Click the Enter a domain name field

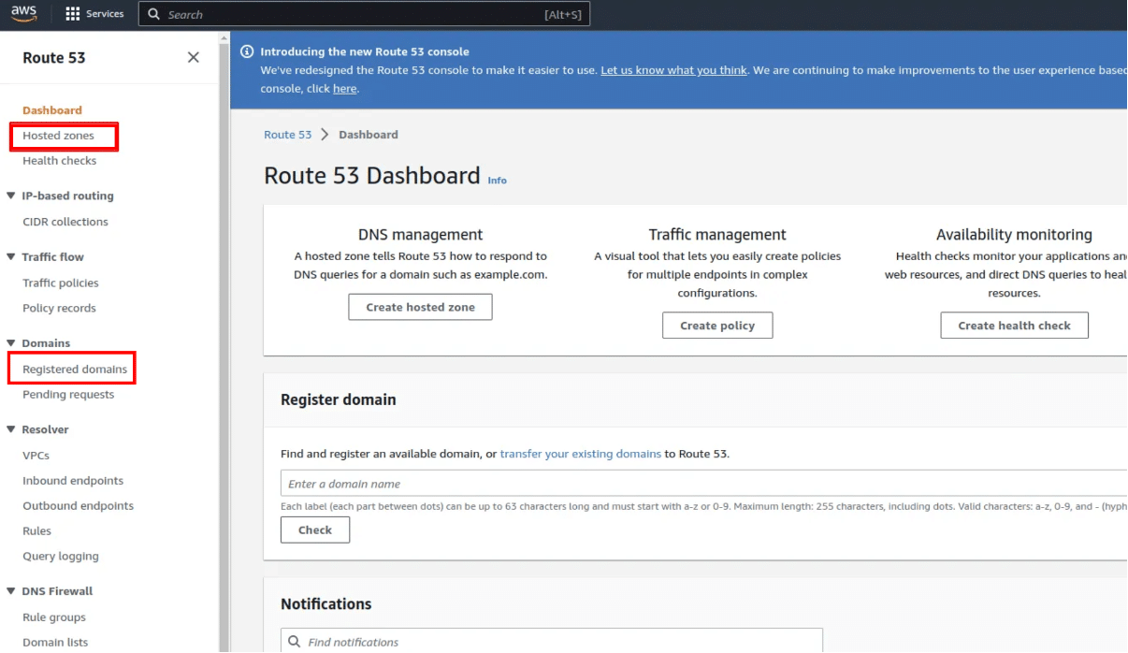(701, 484)
